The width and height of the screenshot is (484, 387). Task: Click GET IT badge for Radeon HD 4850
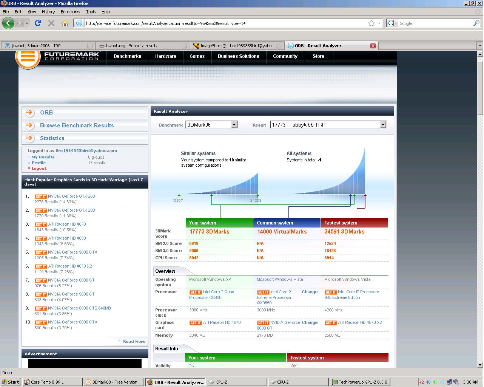41,238
